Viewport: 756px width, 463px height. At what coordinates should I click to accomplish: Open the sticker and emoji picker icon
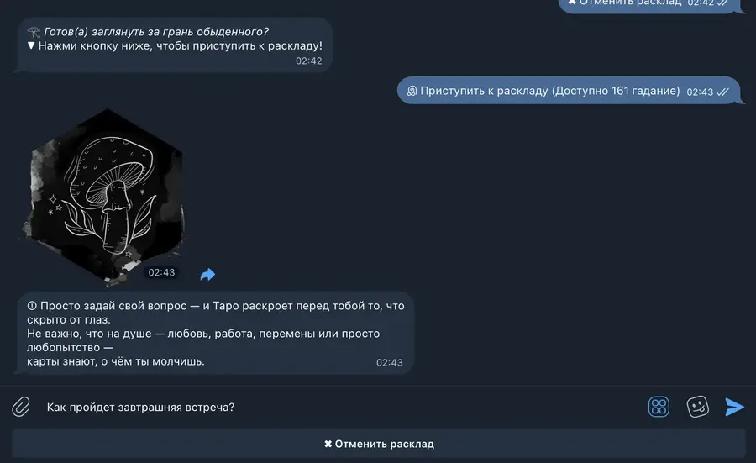click(x=697, y=407)
